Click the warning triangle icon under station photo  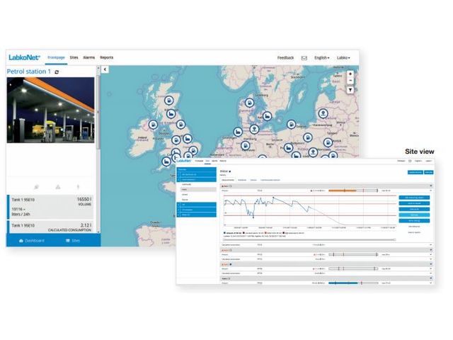[58, 187]
